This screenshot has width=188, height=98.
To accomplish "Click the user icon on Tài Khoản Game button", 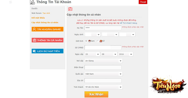I will (34, 29).
